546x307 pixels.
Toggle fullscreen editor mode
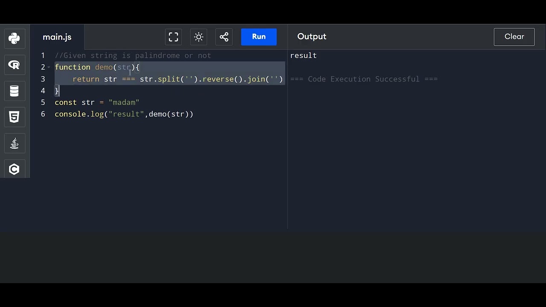click(173, 37)
